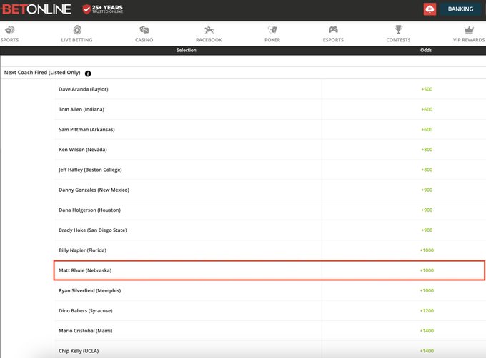Bet +1400 odds for Chip Kelly

point(427,351)
